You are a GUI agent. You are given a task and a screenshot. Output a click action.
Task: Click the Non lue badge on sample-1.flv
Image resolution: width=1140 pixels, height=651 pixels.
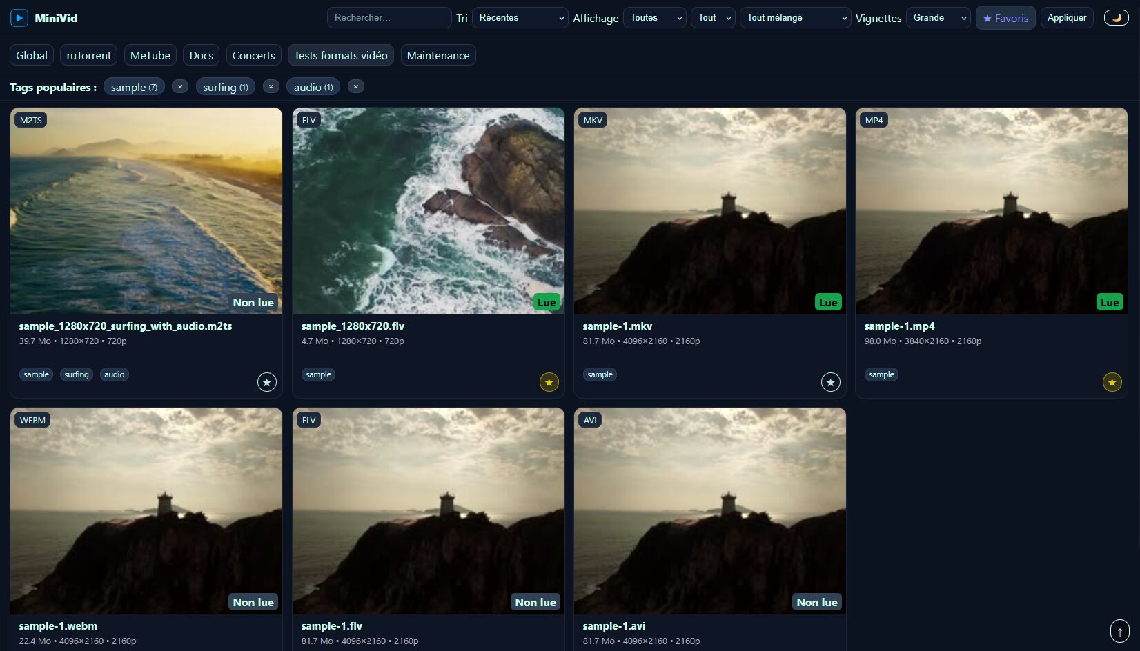coord(535,602)
